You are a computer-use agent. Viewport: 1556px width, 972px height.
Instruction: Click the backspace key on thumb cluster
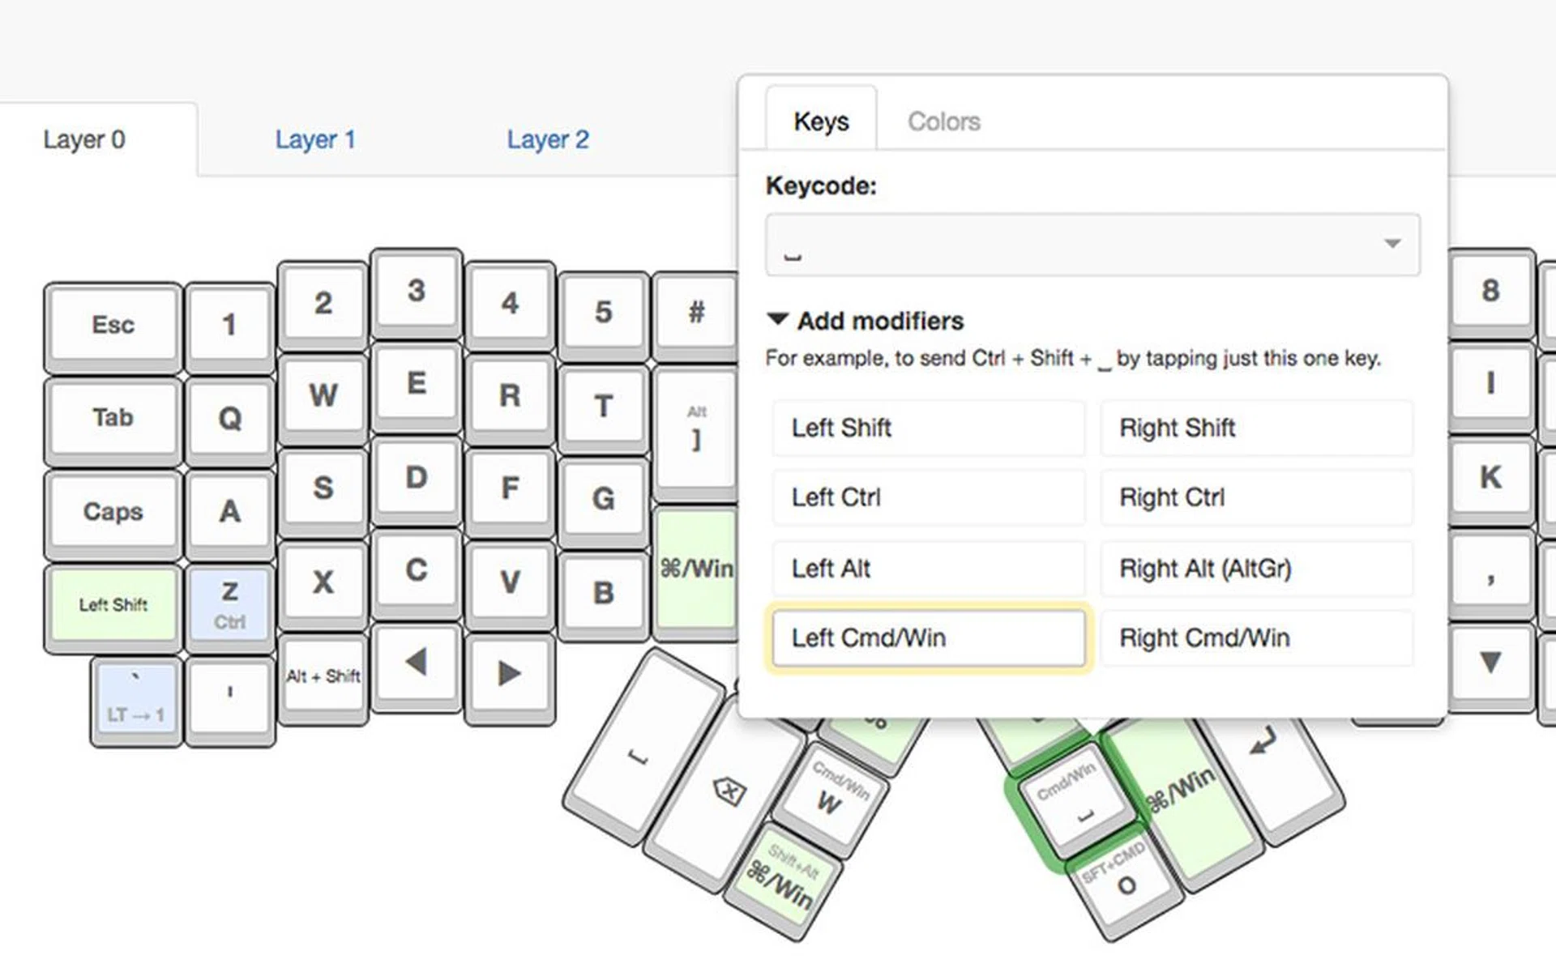pos(728,790)
